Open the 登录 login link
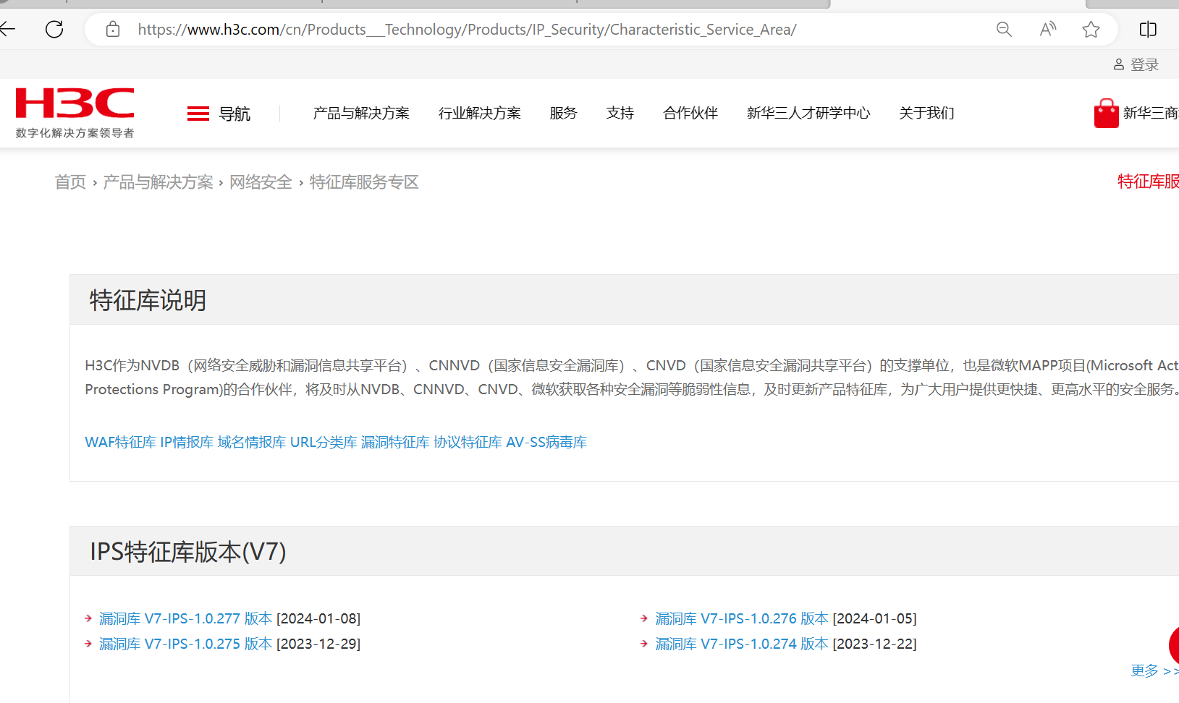Screen dimensions: 1179x703 point(1144,65)
